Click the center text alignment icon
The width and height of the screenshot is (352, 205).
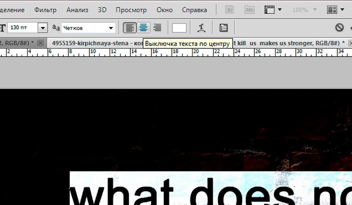coord(143,28)
